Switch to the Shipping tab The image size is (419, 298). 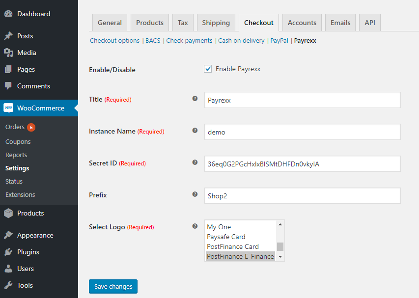pos(216,23)
